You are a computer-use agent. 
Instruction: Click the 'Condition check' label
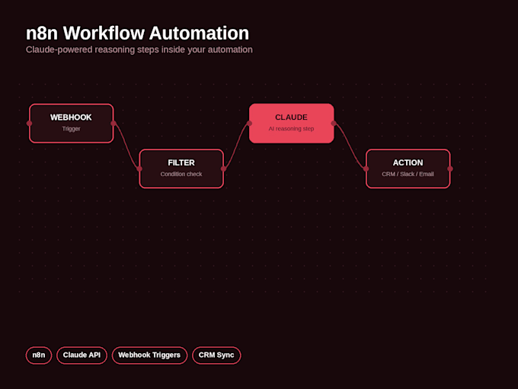[181, 174]
